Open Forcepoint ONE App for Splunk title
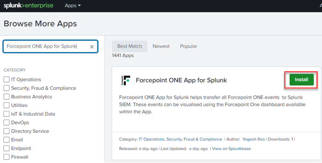322x163 pixels. 181,80
